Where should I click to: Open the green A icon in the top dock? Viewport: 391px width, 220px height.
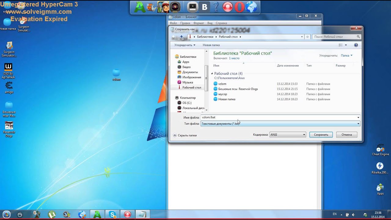(x=140, y=7)
